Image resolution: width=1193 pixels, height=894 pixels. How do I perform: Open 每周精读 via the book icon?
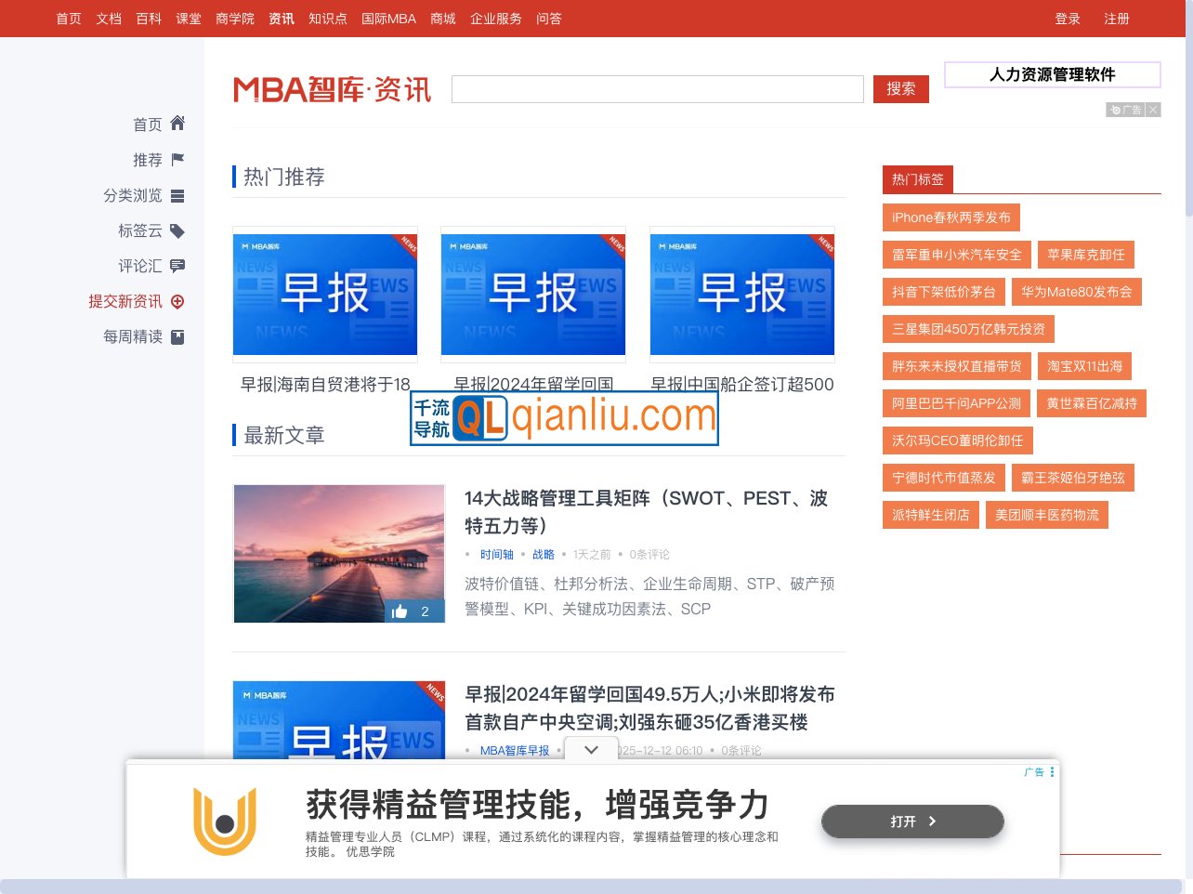point(177,336)
